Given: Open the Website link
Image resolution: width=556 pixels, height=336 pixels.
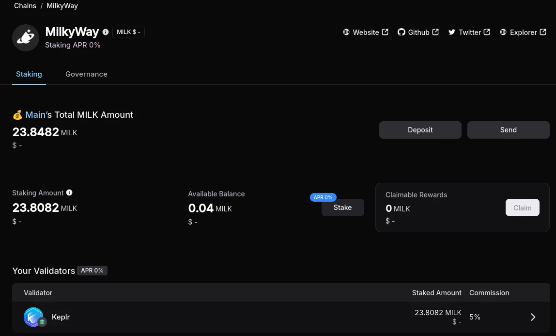Looking at the screenshot, I should pyautogui.click(x=366, y=32).
